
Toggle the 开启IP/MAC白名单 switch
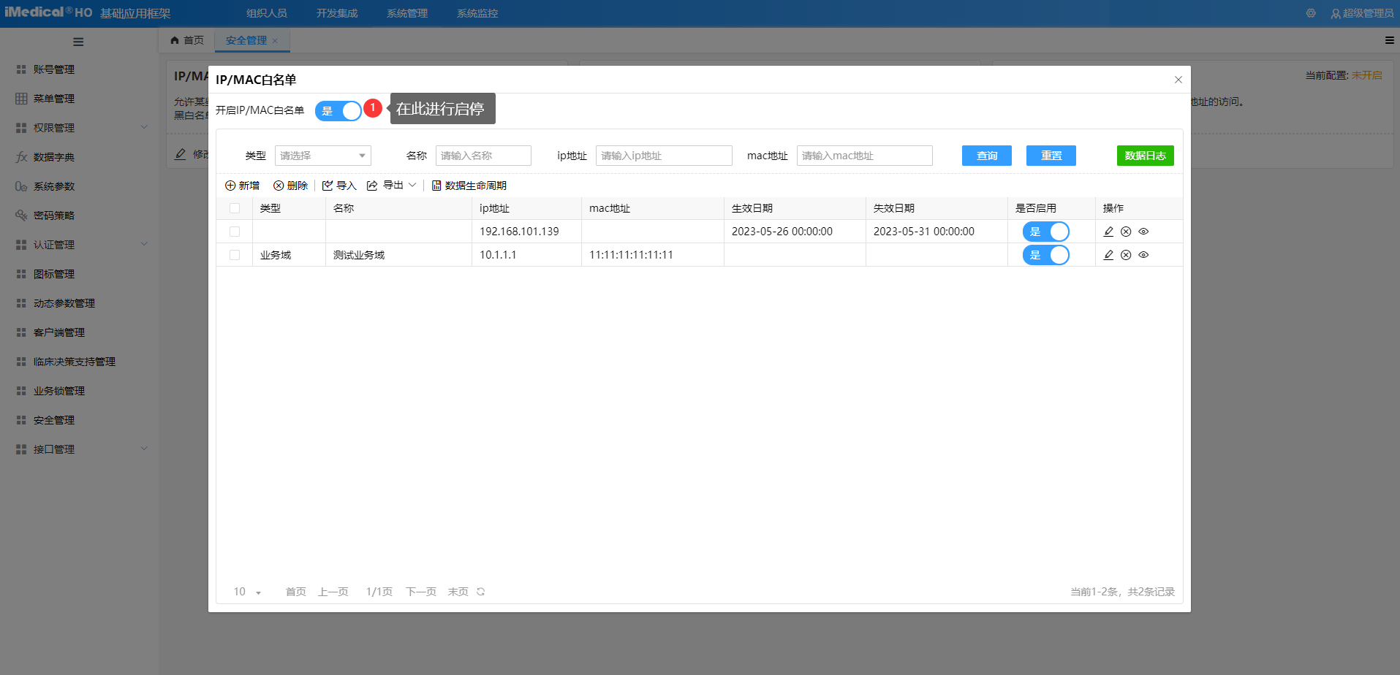(x=338, y=111)
